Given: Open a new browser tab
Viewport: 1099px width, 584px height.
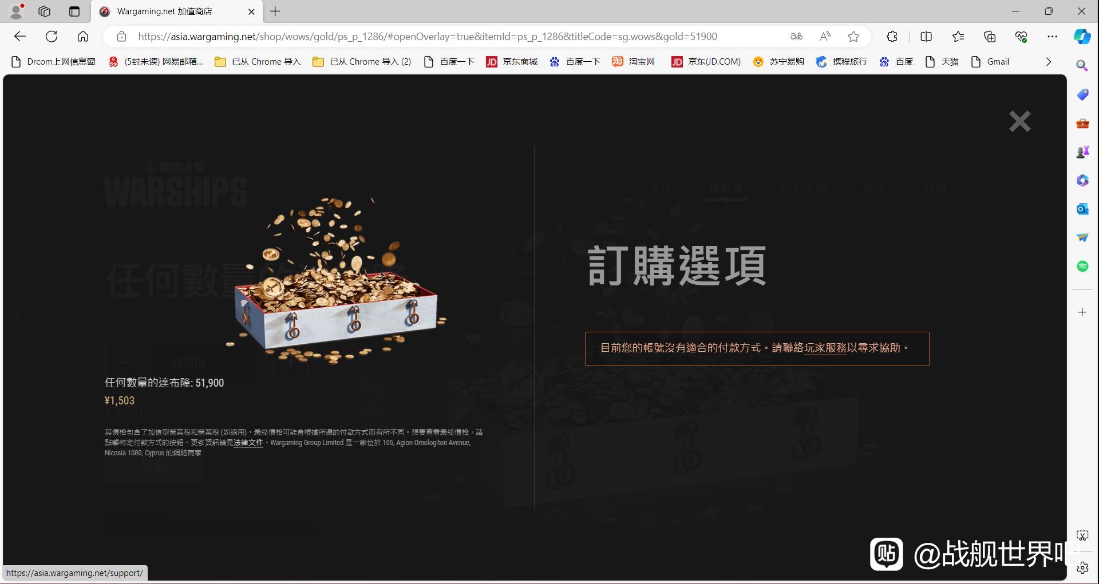Looking at the screenshot, I should coord(275,11).
